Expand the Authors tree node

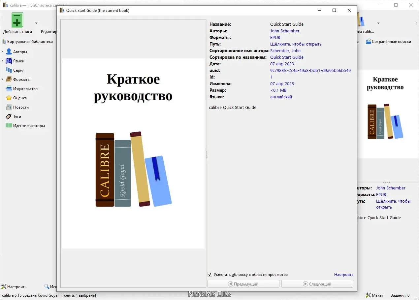tap(2, 52)
